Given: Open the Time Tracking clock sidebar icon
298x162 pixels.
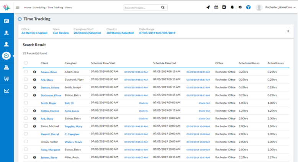Looking at the screenshot, I should (x=7, y=56).
